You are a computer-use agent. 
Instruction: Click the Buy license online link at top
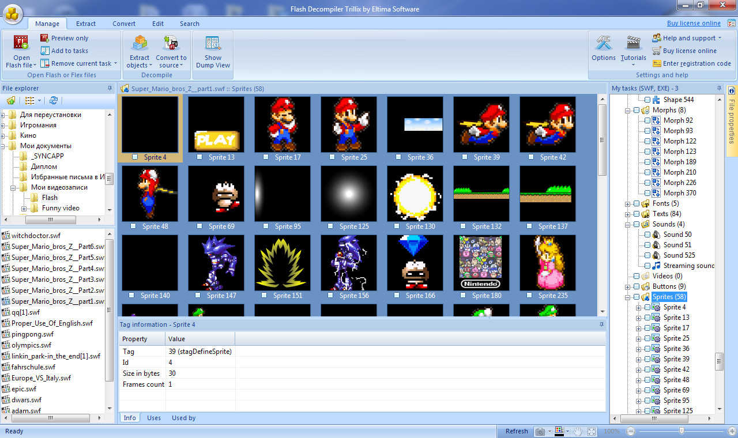694,23
